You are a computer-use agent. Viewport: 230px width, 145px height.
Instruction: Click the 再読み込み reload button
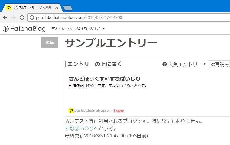219,65
